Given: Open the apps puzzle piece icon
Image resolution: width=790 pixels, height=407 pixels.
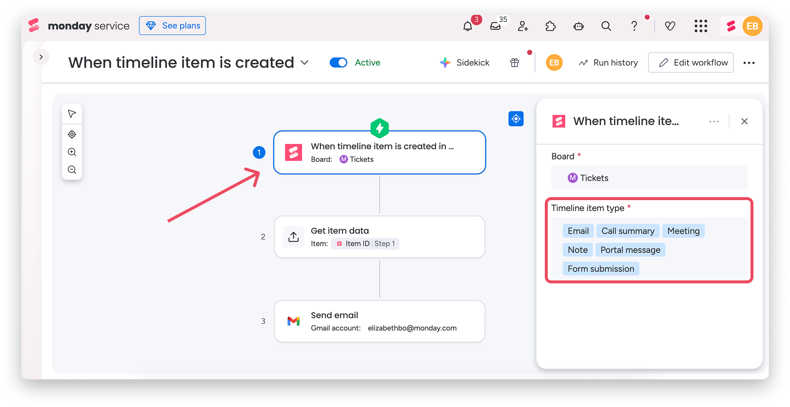Looking at the screenshot, I should point(551,26).
